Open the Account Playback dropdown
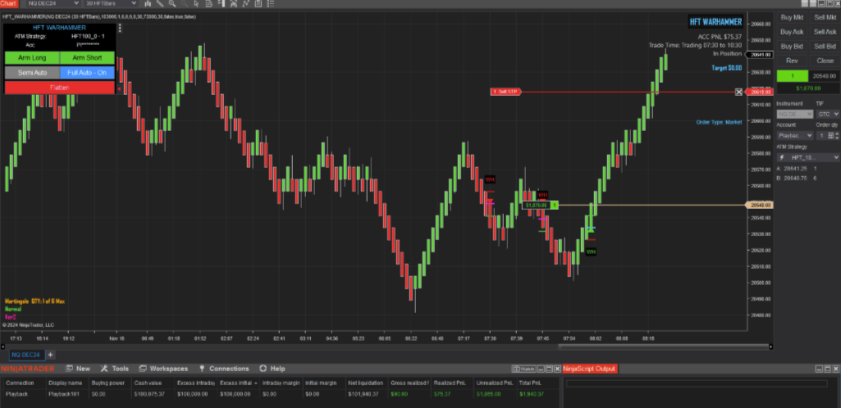 coord(795,135)
